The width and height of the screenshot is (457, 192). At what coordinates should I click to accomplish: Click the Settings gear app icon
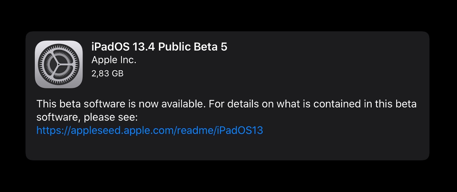click(x=59, y=64)
